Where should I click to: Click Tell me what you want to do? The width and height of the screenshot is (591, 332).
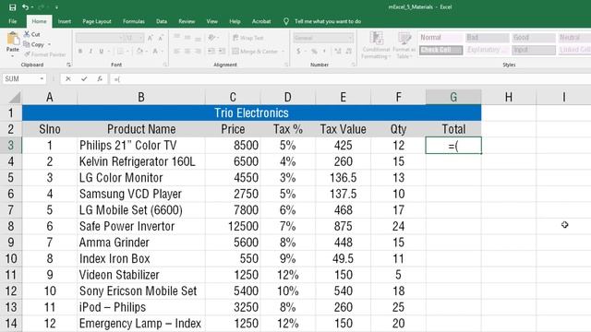coord(328,21)
